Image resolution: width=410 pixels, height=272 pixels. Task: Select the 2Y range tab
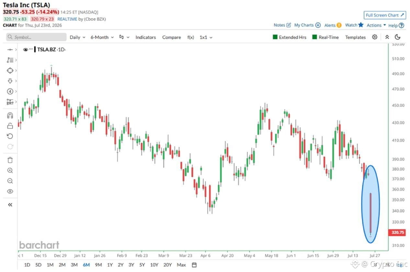(120, 265)
